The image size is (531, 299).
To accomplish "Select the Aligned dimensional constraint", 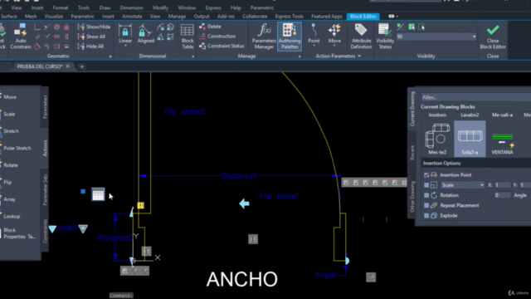I will 146,34.
